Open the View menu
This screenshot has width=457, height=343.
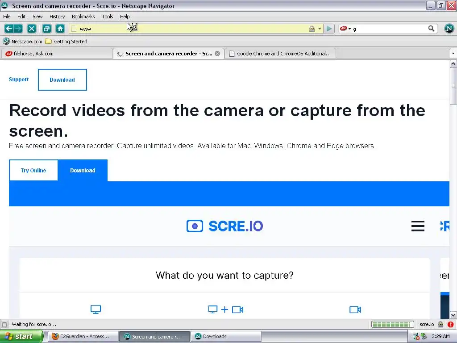(x=37, y=17)
